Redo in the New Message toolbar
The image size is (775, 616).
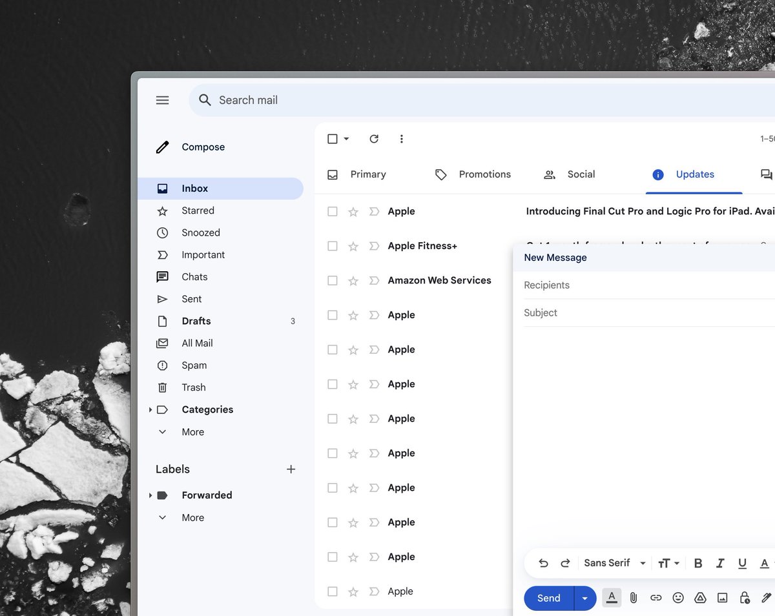coord(565,563)
